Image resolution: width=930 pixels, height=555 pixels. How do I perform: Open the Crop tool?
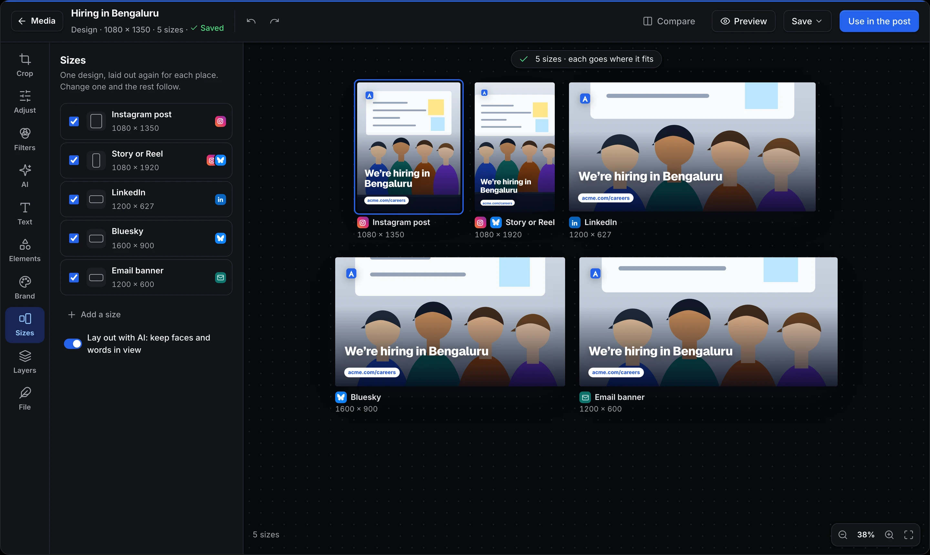[25, 65]
